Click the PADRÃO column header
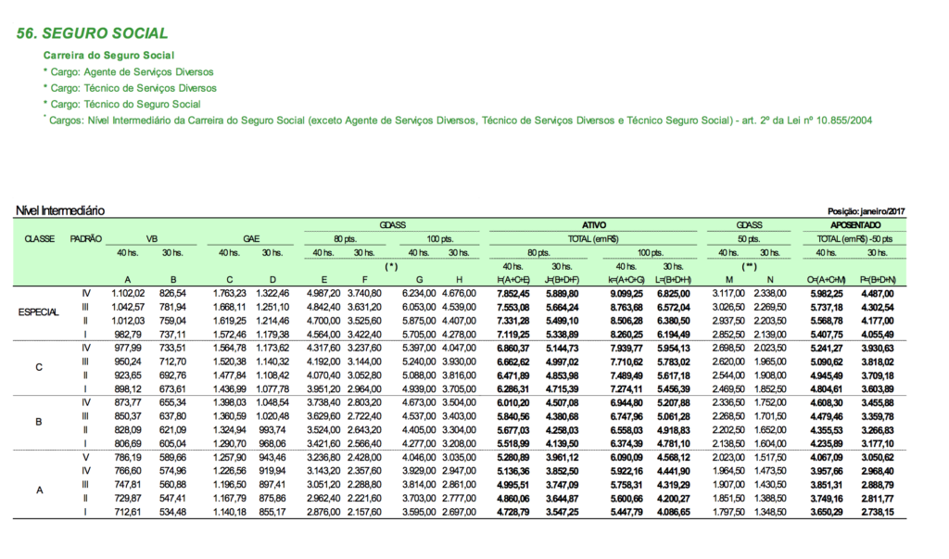949x559 pixels. (86, 238)
